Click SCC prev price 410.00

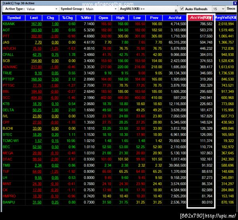click(157, 98)
